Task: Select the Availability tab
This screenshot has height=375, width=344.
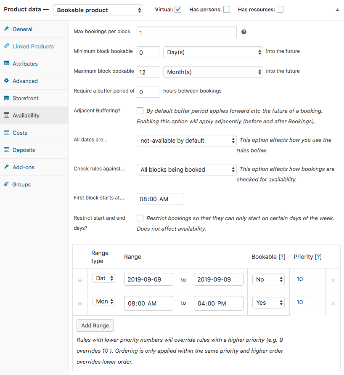Action: pyautogui.click(x=34, y=115)
